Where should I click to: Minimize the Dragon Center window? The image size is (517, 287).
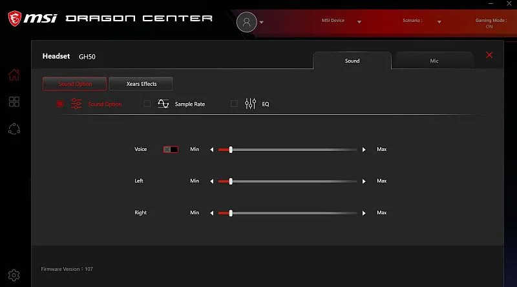click(491, 4)
